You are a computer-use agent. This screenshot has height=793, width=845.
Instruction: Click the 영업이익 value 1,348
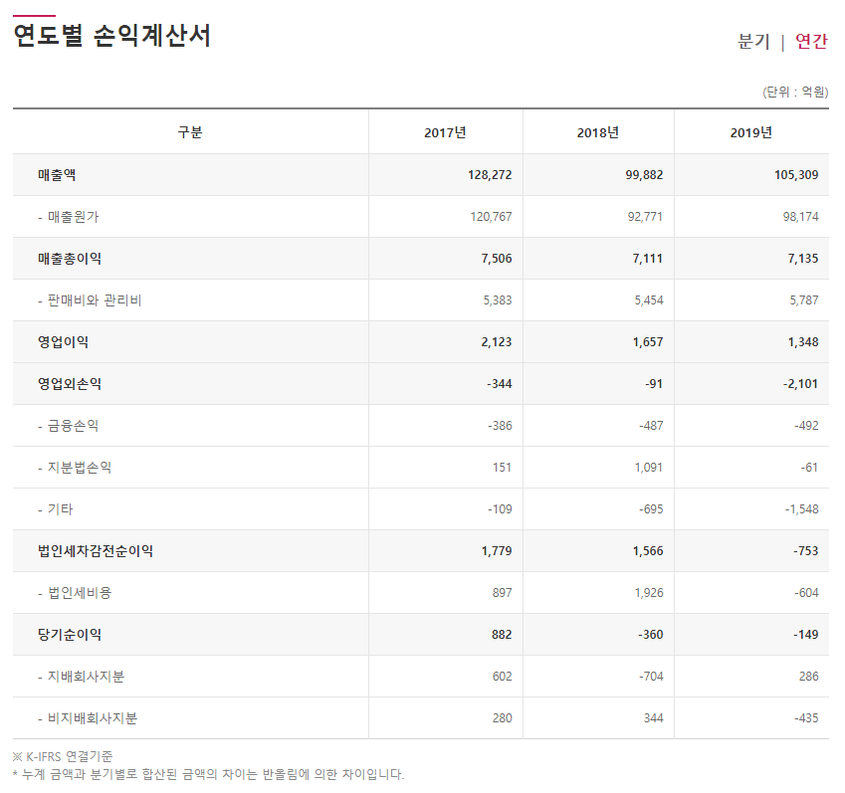tap(803, 342)
